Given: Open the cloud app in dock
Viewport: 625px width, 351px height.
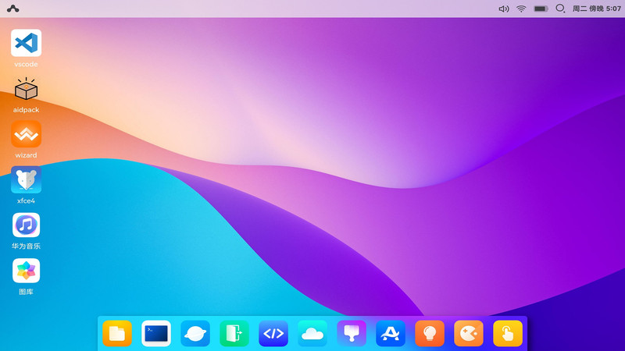Looking at the screenshot, I should point(312,334).
